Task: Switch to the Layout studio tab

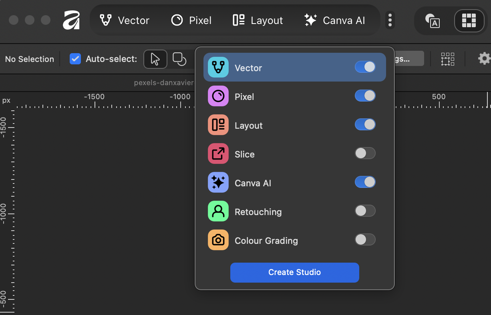Action: 258,20
